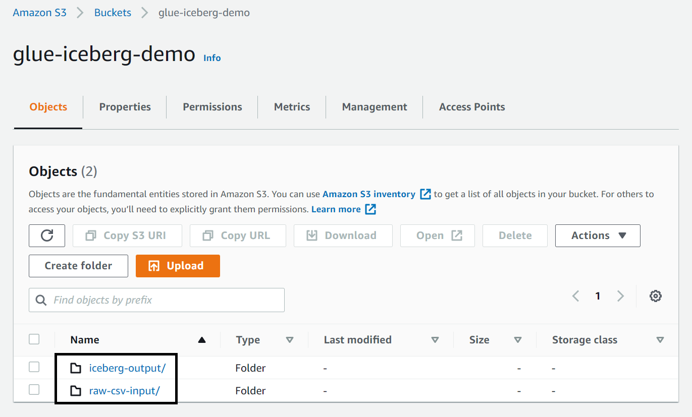Viewport: 692px width, 417px height.
Task: Sort by Size column arrow
Action: pyautogui.click(x=518, y=340)
